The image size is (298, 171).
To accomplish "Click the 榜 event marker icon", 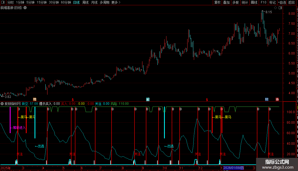I will pyautogui.click(x=35, y=99).
